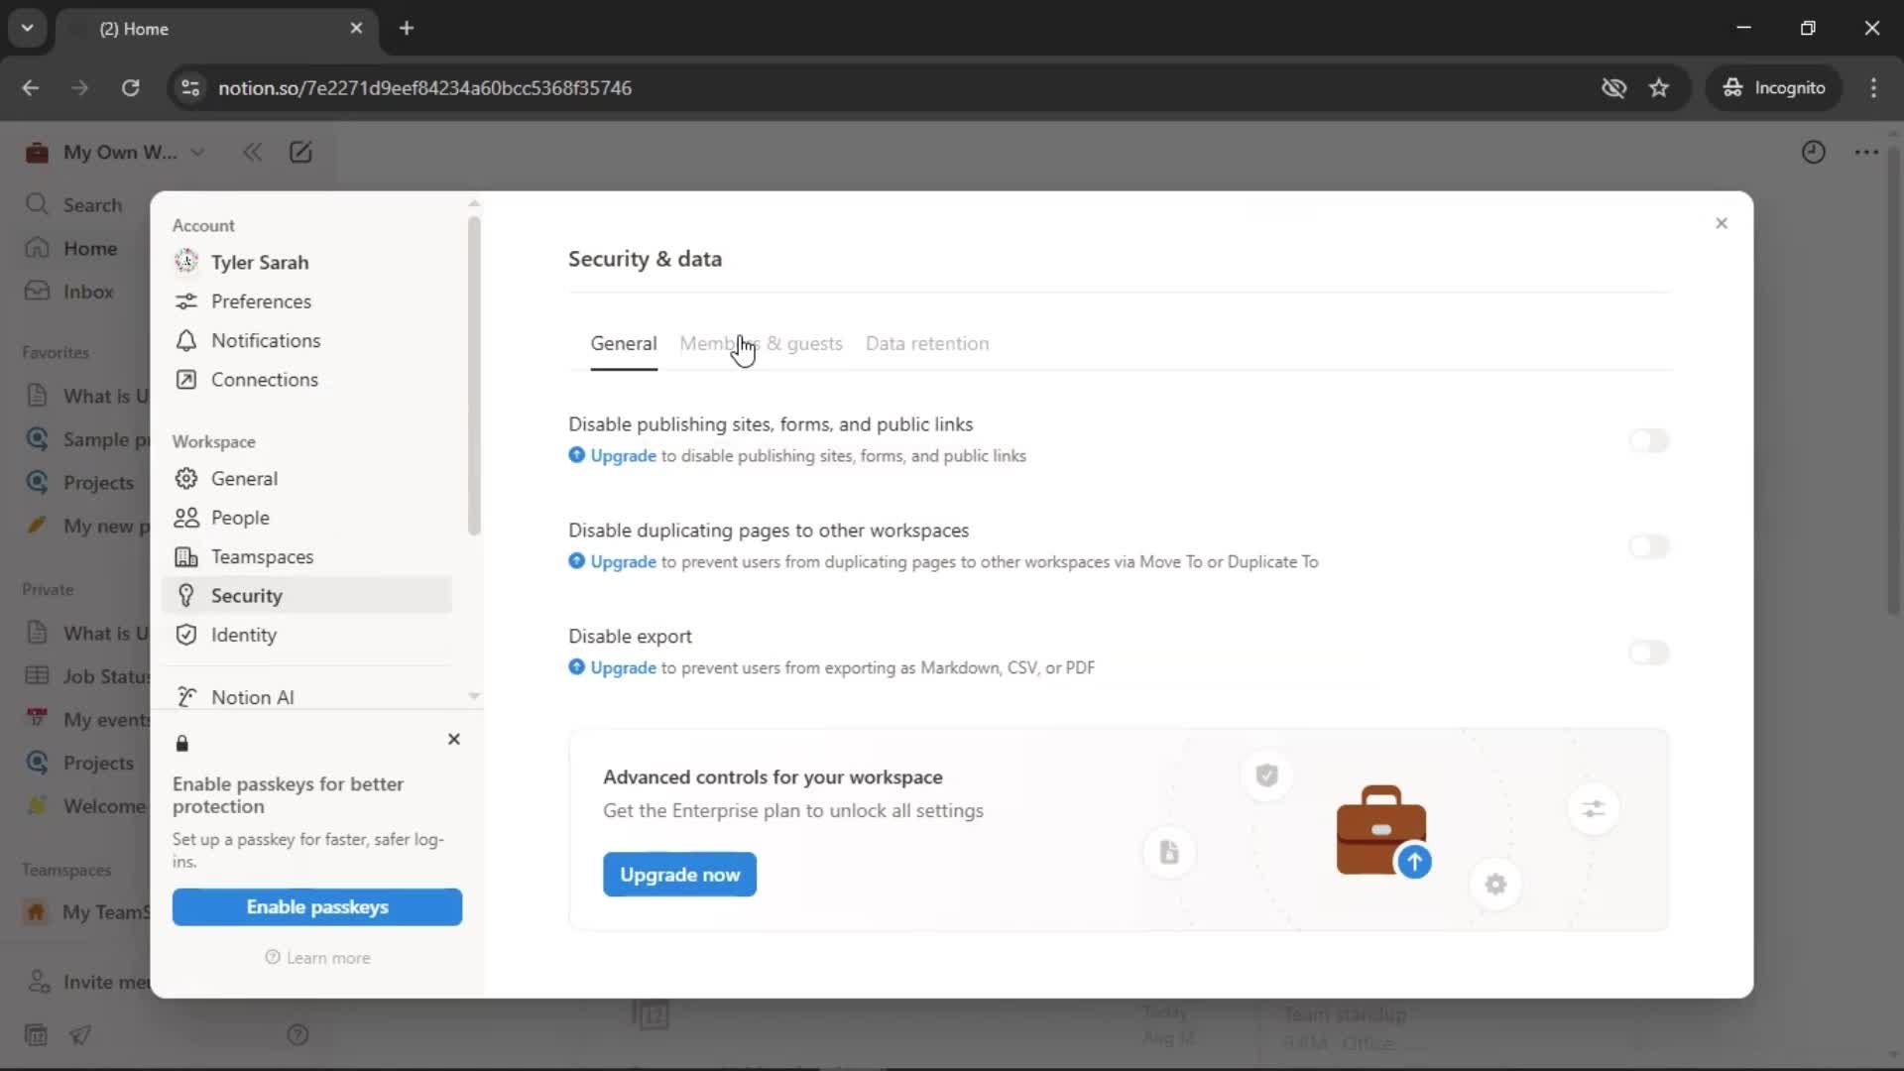The image size is (1904, 1071).
Task: Click the Upgrade now button
Action: tap(679, 875)
